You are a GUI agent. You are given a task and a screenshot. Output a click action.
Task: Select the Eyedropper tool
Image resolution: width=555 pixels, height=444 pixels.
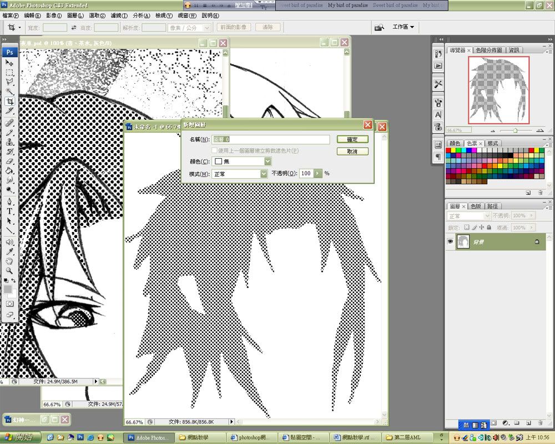tap(9, 252)
